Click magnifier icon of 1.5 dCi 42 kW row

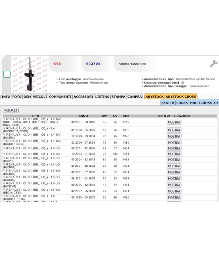(4, 148)
